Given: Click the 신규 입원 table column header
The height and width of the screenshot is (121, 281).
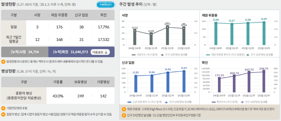Looking at the screenshot, I should (81, 15).
